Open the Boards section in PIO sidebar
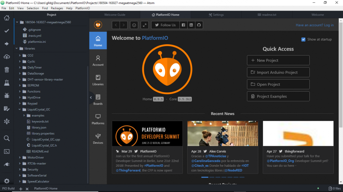This screenshot has width=343, height=192. pos(98,100)
